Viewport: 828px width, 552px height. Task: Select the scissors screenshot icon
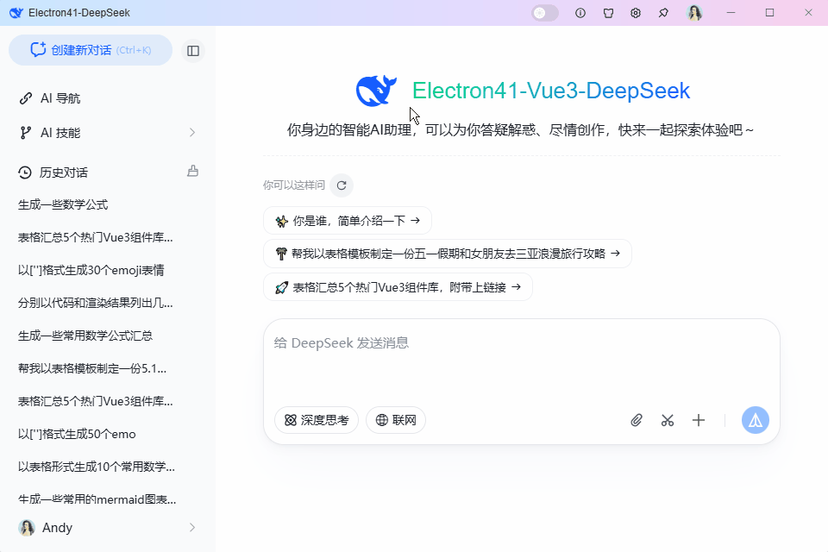668,420
